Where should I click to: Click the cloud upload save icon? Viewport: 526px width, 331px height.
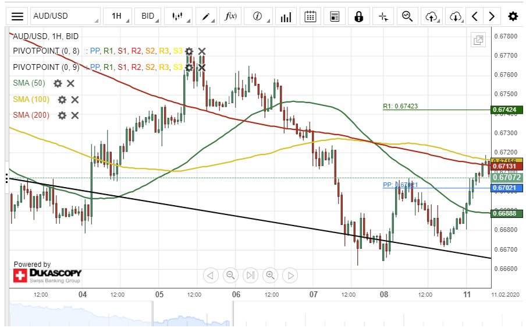[x=431, y=16]
